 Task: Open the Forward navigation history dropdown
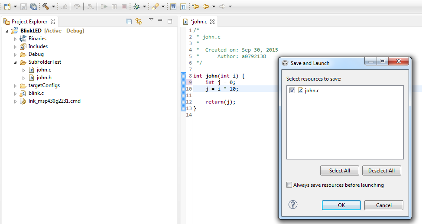pos(230,7)
